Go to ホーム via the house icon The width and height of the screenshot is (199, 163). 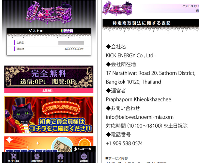click(60, 157)
